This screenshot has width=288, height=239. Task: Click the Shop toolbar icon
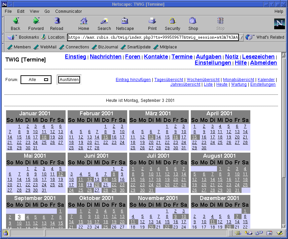(x=193, y=21)
